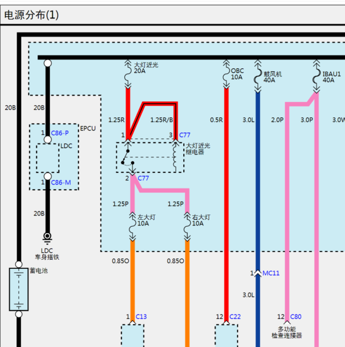Click the 鼓风机 40A fuse text
This screenshot has height=347, width=345.
click(x=273, y=77)
